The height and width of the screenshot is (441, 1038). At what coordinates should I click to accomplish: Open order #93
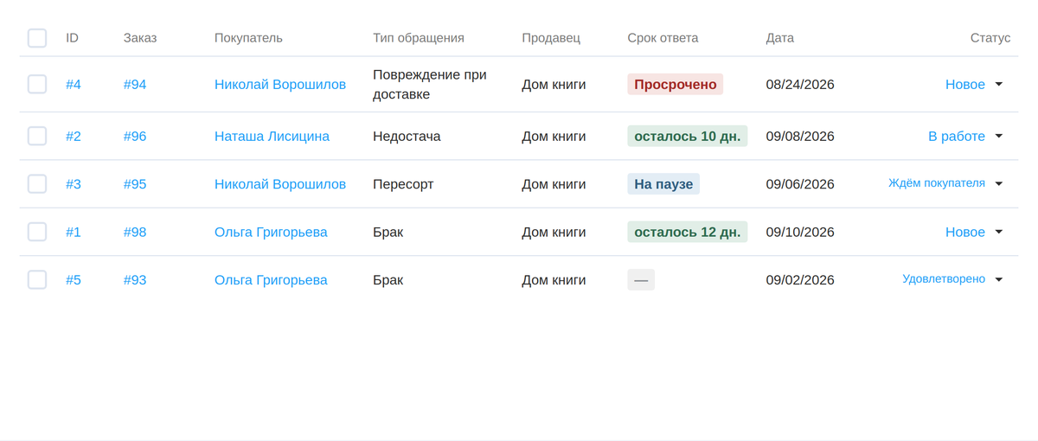[x=135, y=279]
